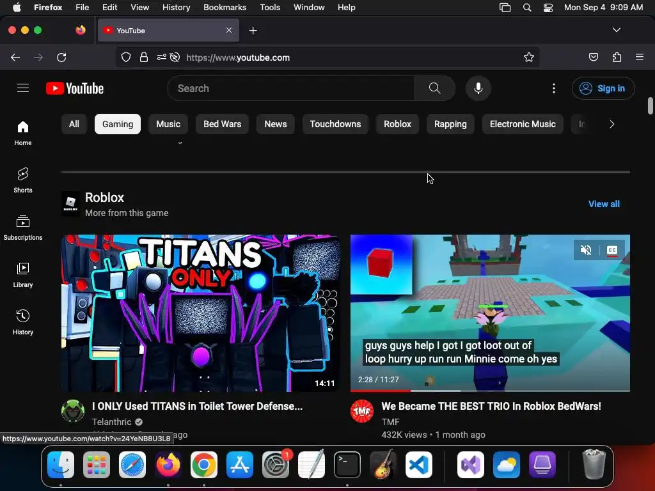
Task: Open Telanthric channel avatar
Action: (x=73, y=411)
